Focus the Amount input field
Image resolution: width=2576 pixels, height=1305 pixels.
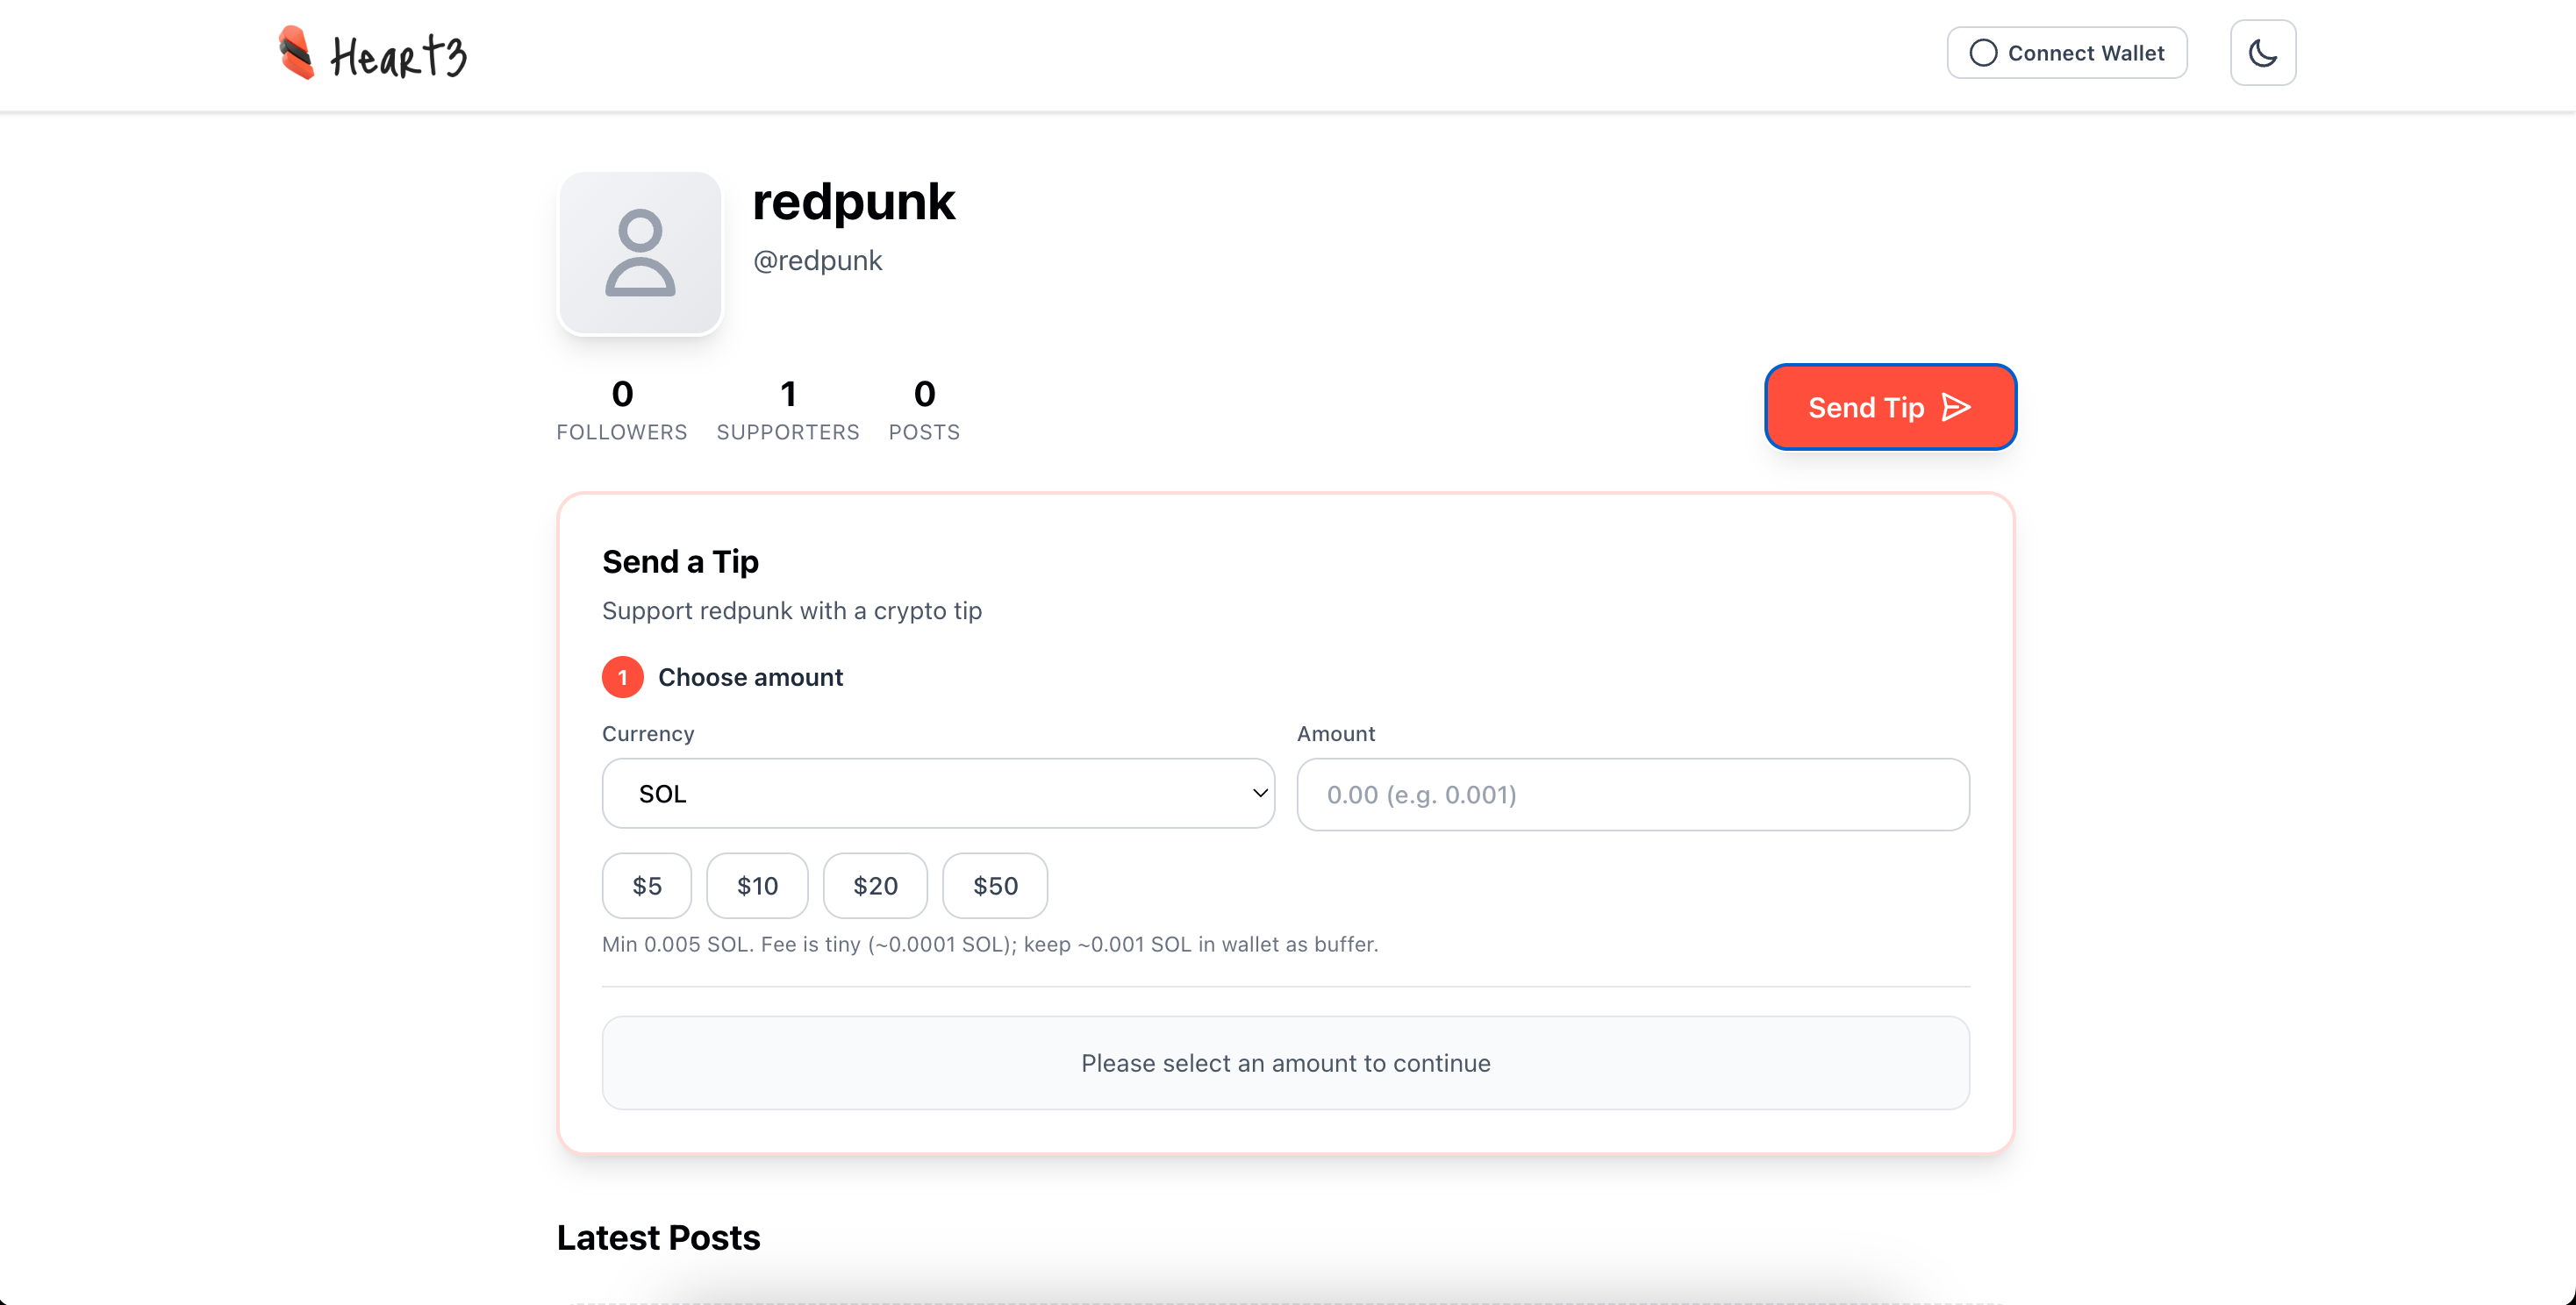1632,795
